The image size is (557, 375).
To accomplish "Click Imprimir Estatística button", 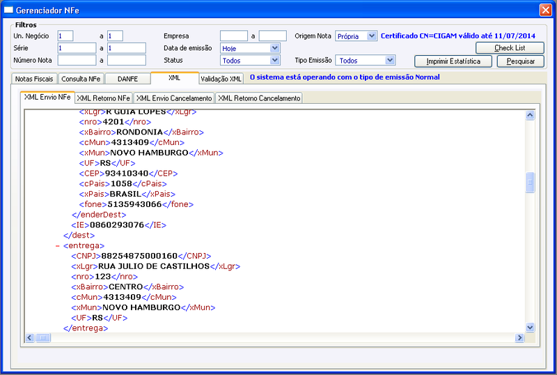I will 453,61.
